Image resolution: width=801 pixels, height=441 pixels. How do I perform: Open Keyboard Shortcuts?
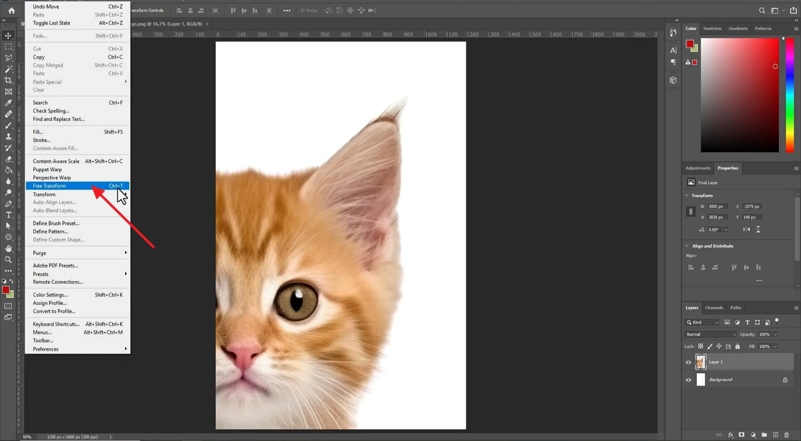coord(78,324)
